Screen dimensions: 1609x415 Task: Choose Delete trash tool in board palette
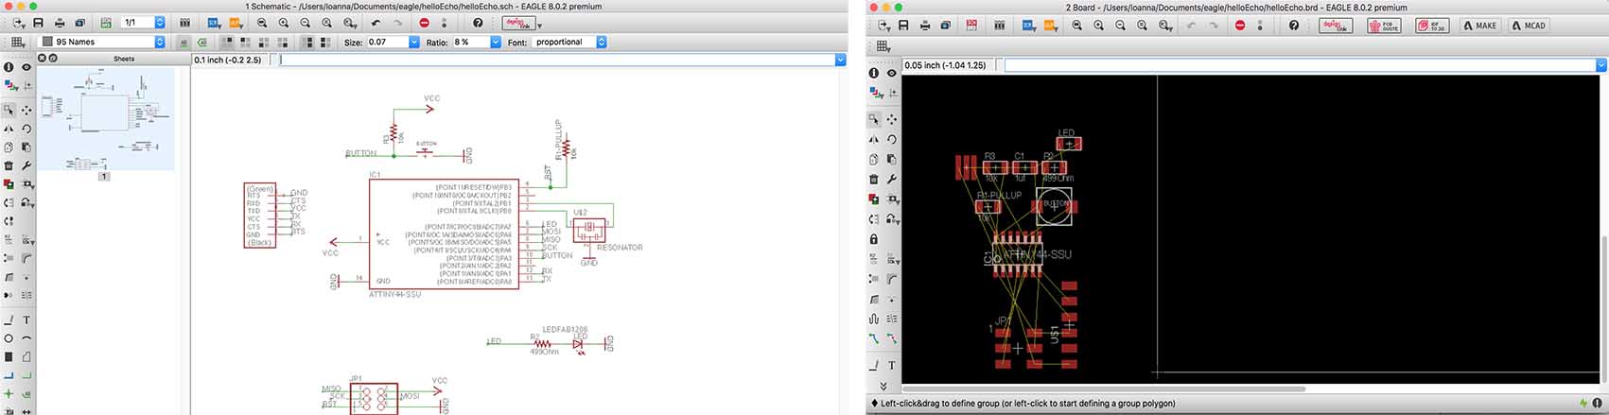coord(874,179)
